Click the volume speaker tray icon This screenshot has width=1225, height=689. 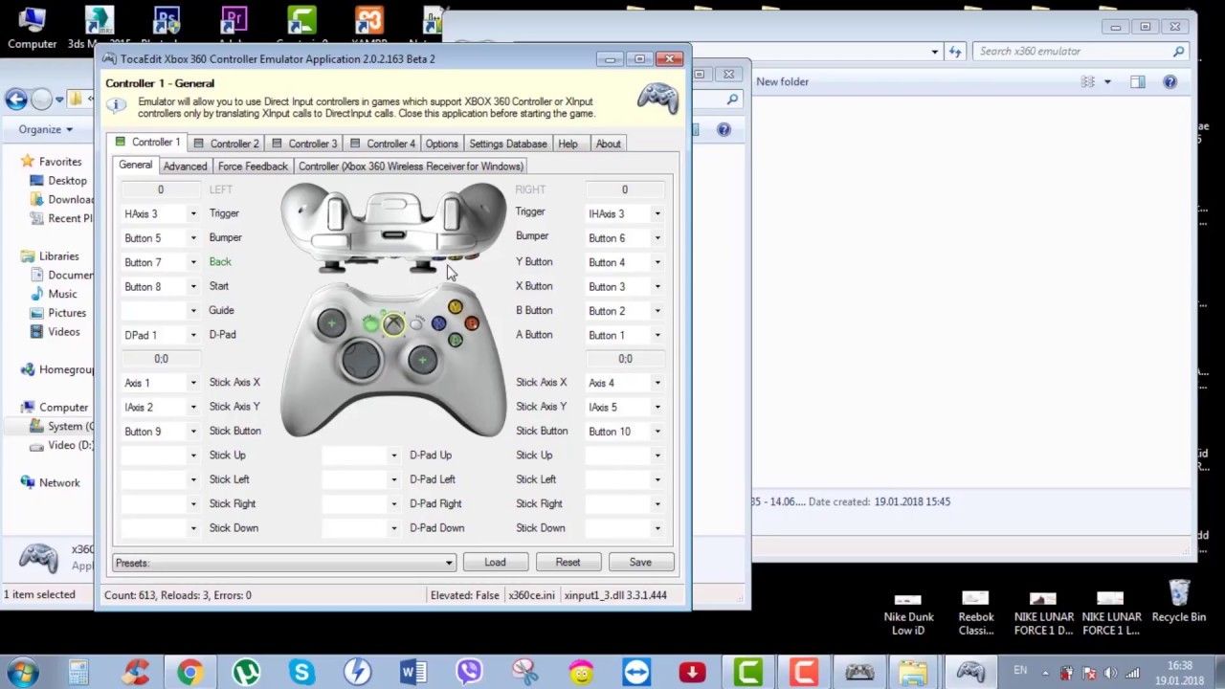click(x=1111, y=673)
